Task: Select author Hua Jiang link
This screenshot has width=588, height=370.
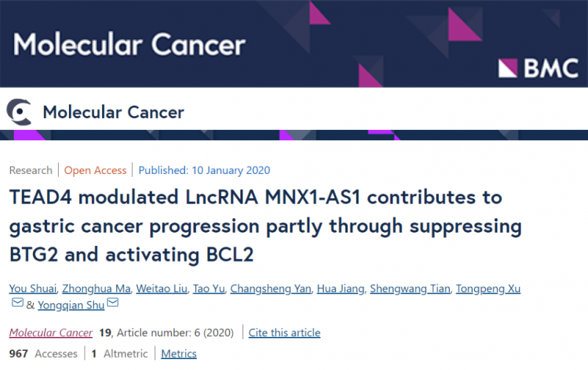Action: point(339,289)
